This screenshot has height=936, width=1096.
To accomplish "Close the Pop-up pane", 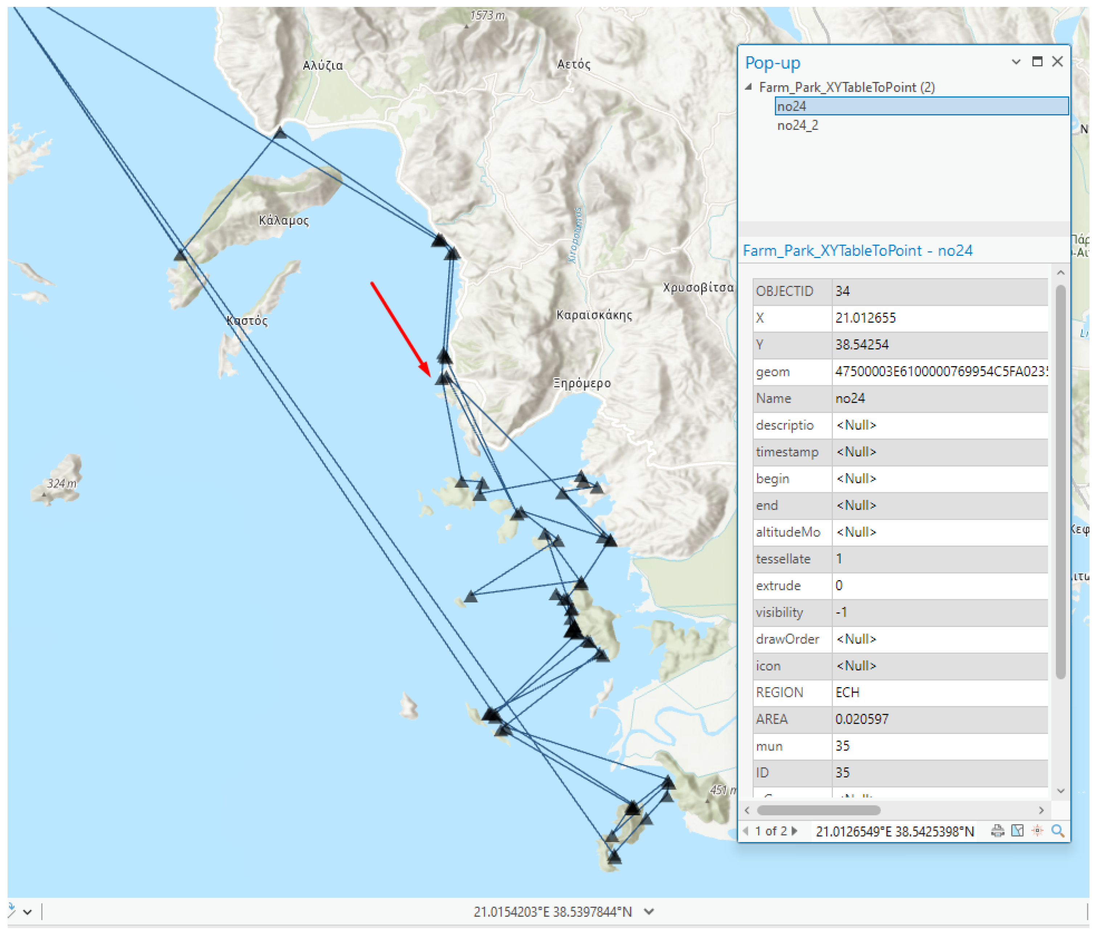I will (1057, 62).
